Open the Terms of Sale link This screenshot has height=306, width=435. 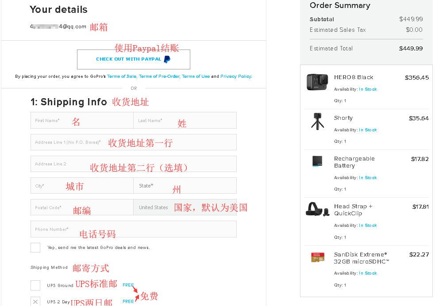tap(122, 76)
